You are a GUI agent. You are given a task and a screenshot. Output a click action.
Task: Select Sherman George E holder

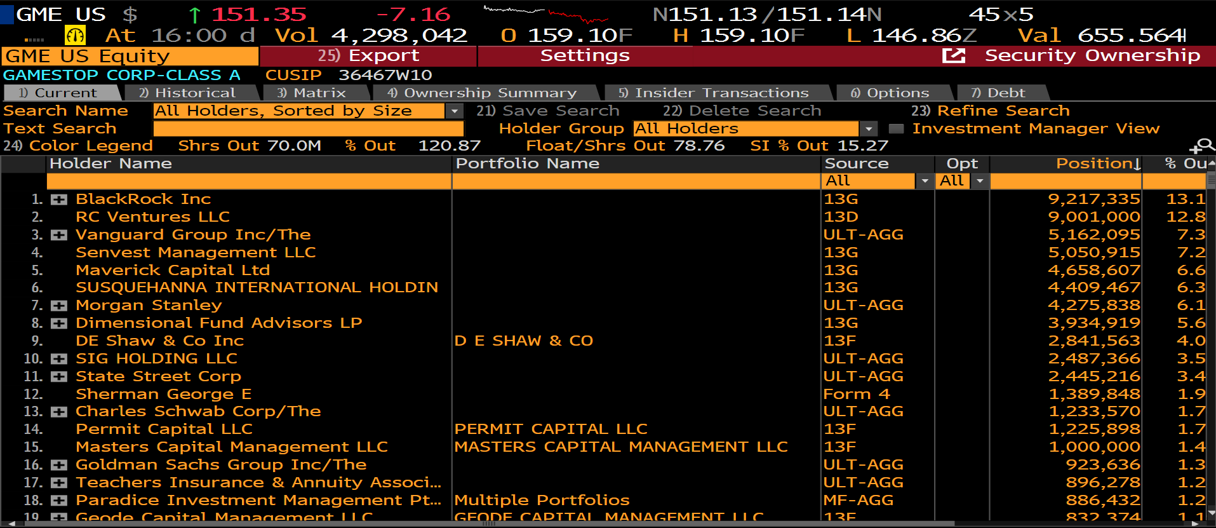click(164, 394)
